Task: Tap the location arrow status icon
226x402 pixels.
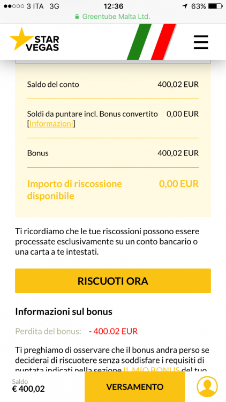Action: 185,6
